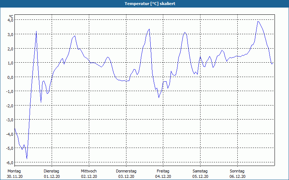Click the date 06.12.20
289x180 pixels.
[x=238, y=176]
